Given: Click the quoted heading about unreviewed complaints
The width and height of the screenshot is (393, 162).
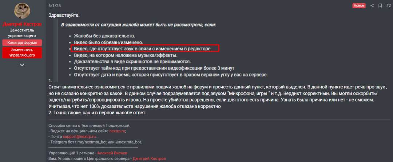Looking at the screenshot, I should [x=138, y=25].
